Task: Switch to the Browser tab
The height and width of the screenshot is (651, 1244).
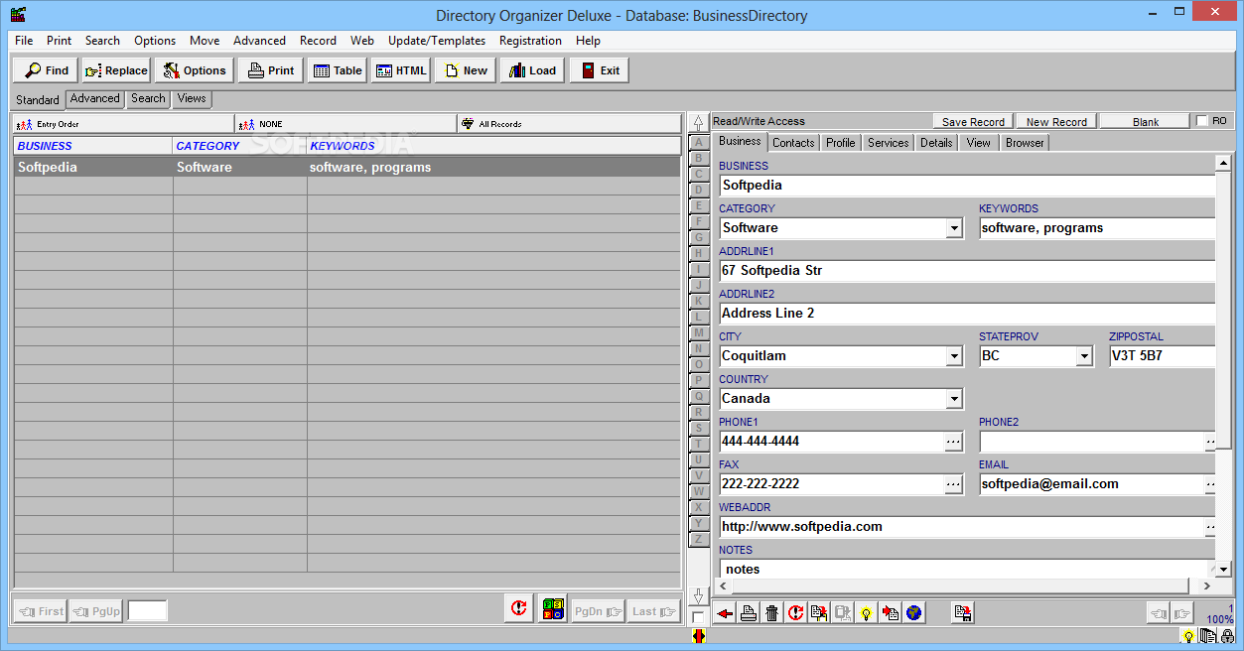Action: [x=1025, y=143]
